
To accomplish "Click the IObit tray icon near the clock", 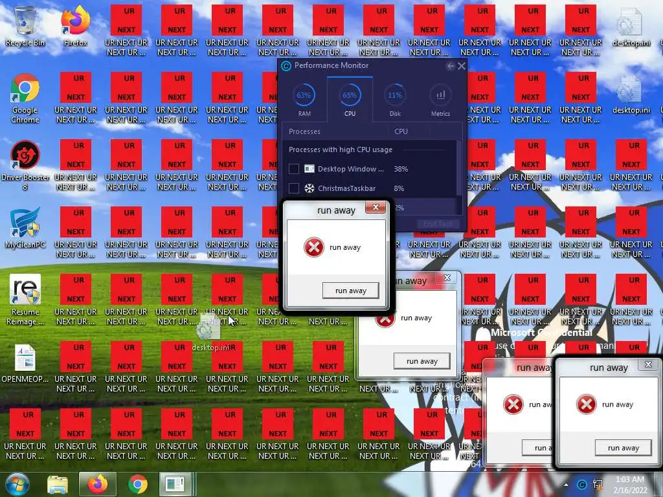I will [x=582, y=485].
